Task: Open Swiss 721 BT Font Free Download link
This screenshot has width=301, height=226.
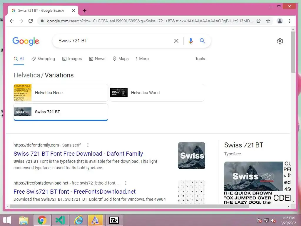Action: (78, 154)
